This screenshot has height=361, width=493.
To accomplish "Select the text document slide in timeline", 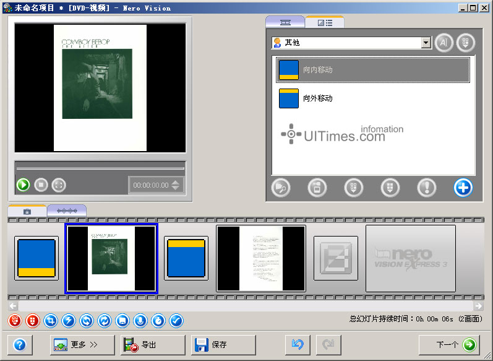I will point(261,259).
